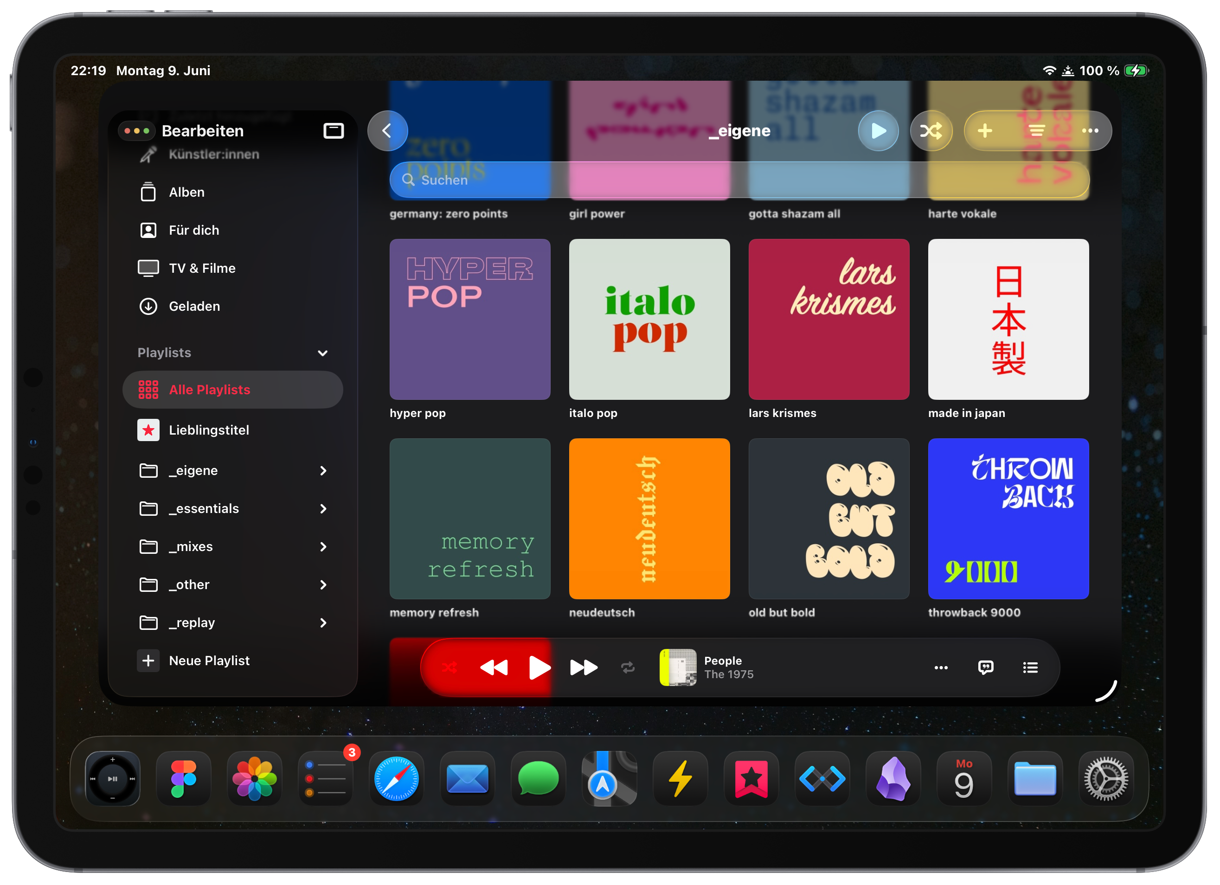Open the throwback 9000 playlist cover
Viewport: 1220px width, 885px height.
pyautogui.click(x=1008, y=519)
